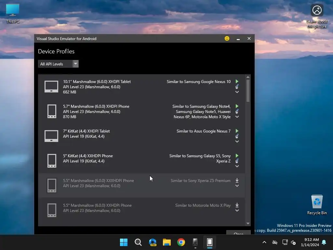Start the 10.1" Marshmallow XHDPI Tablet emulator
Image resolution: width=333 pixels, height=250 pixels.
237,81
